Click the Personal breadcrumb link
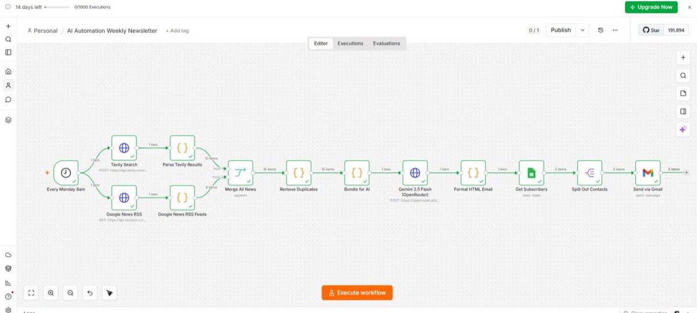The width and height of the screenshot is (697, 313). (x=42, y=31)
